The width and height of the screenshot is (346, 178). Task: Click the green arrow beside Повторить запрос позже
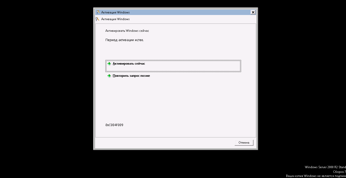pyautogui.click(x=109, y=76)
